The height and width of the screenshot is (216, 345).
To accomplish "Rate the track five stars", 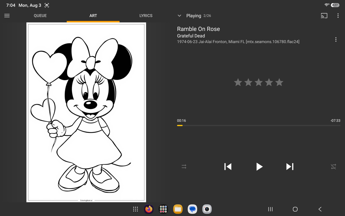I will point(279,82).
